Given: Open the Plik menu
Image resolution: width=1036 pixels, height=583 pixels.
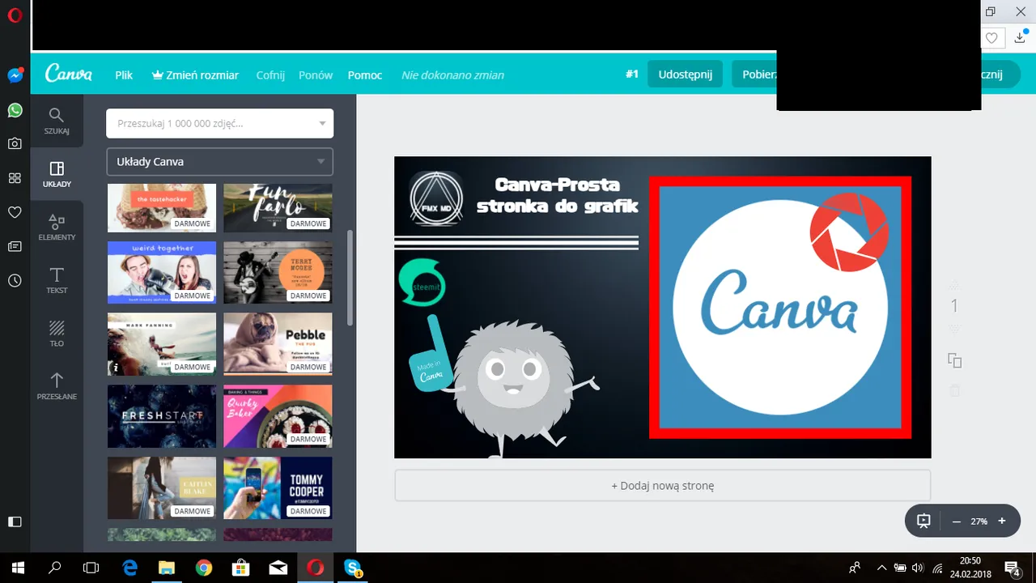Looking at the screenshot, I should [x=124, y=74].
